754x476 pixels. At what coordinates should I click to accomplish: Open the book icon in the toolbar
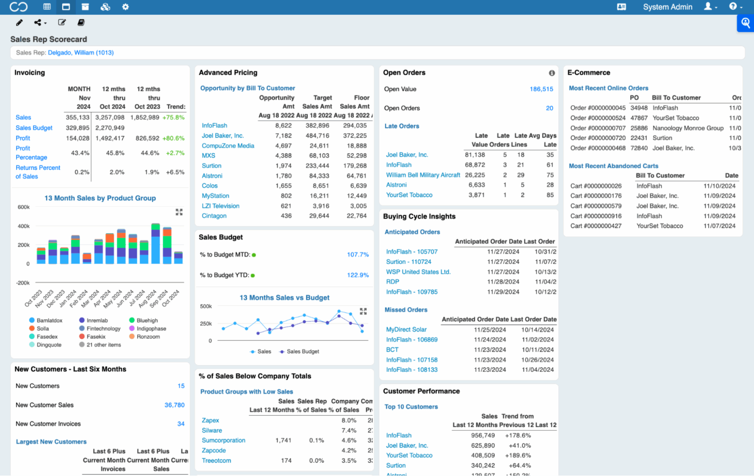pyautogui.click(x=81, y=23)
